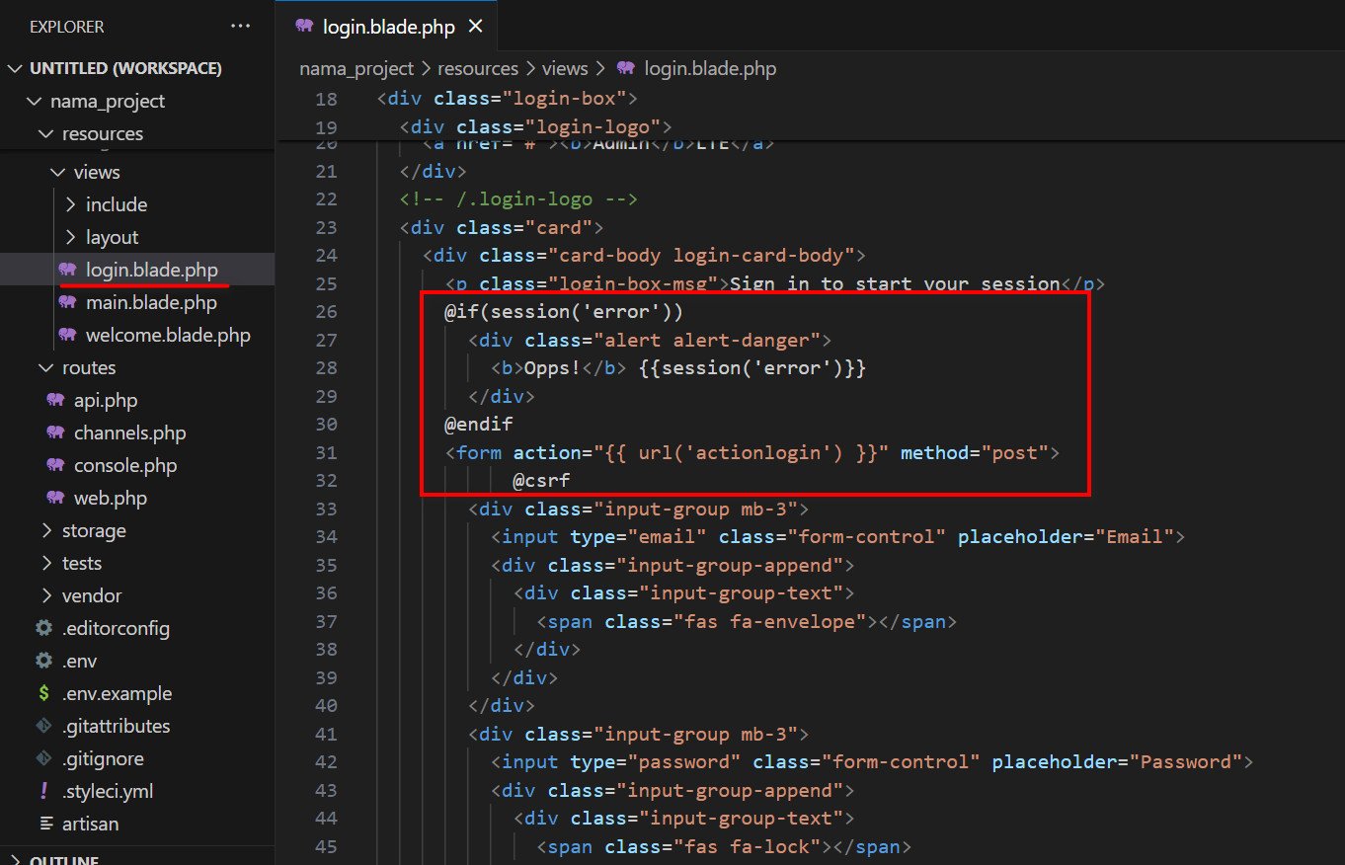Image resolution: width=1345 pixels, height=865 pixels.
Task: Click the git icon beside .gitignore
Action: (43, 758)
